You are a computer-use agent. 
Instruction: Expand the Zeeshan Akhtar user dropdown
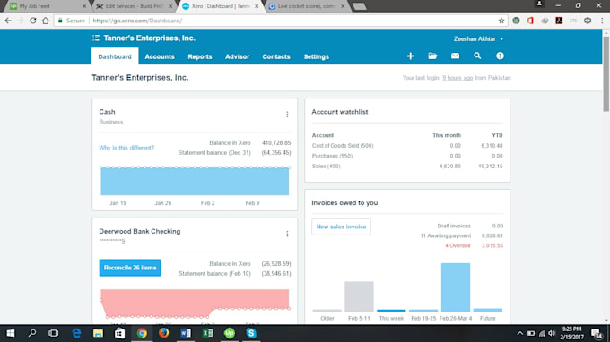[x=478, y=38]
